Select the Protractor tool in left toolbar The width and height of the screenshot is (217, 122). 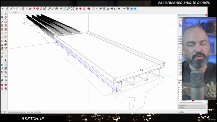click(x=2, y=57)
